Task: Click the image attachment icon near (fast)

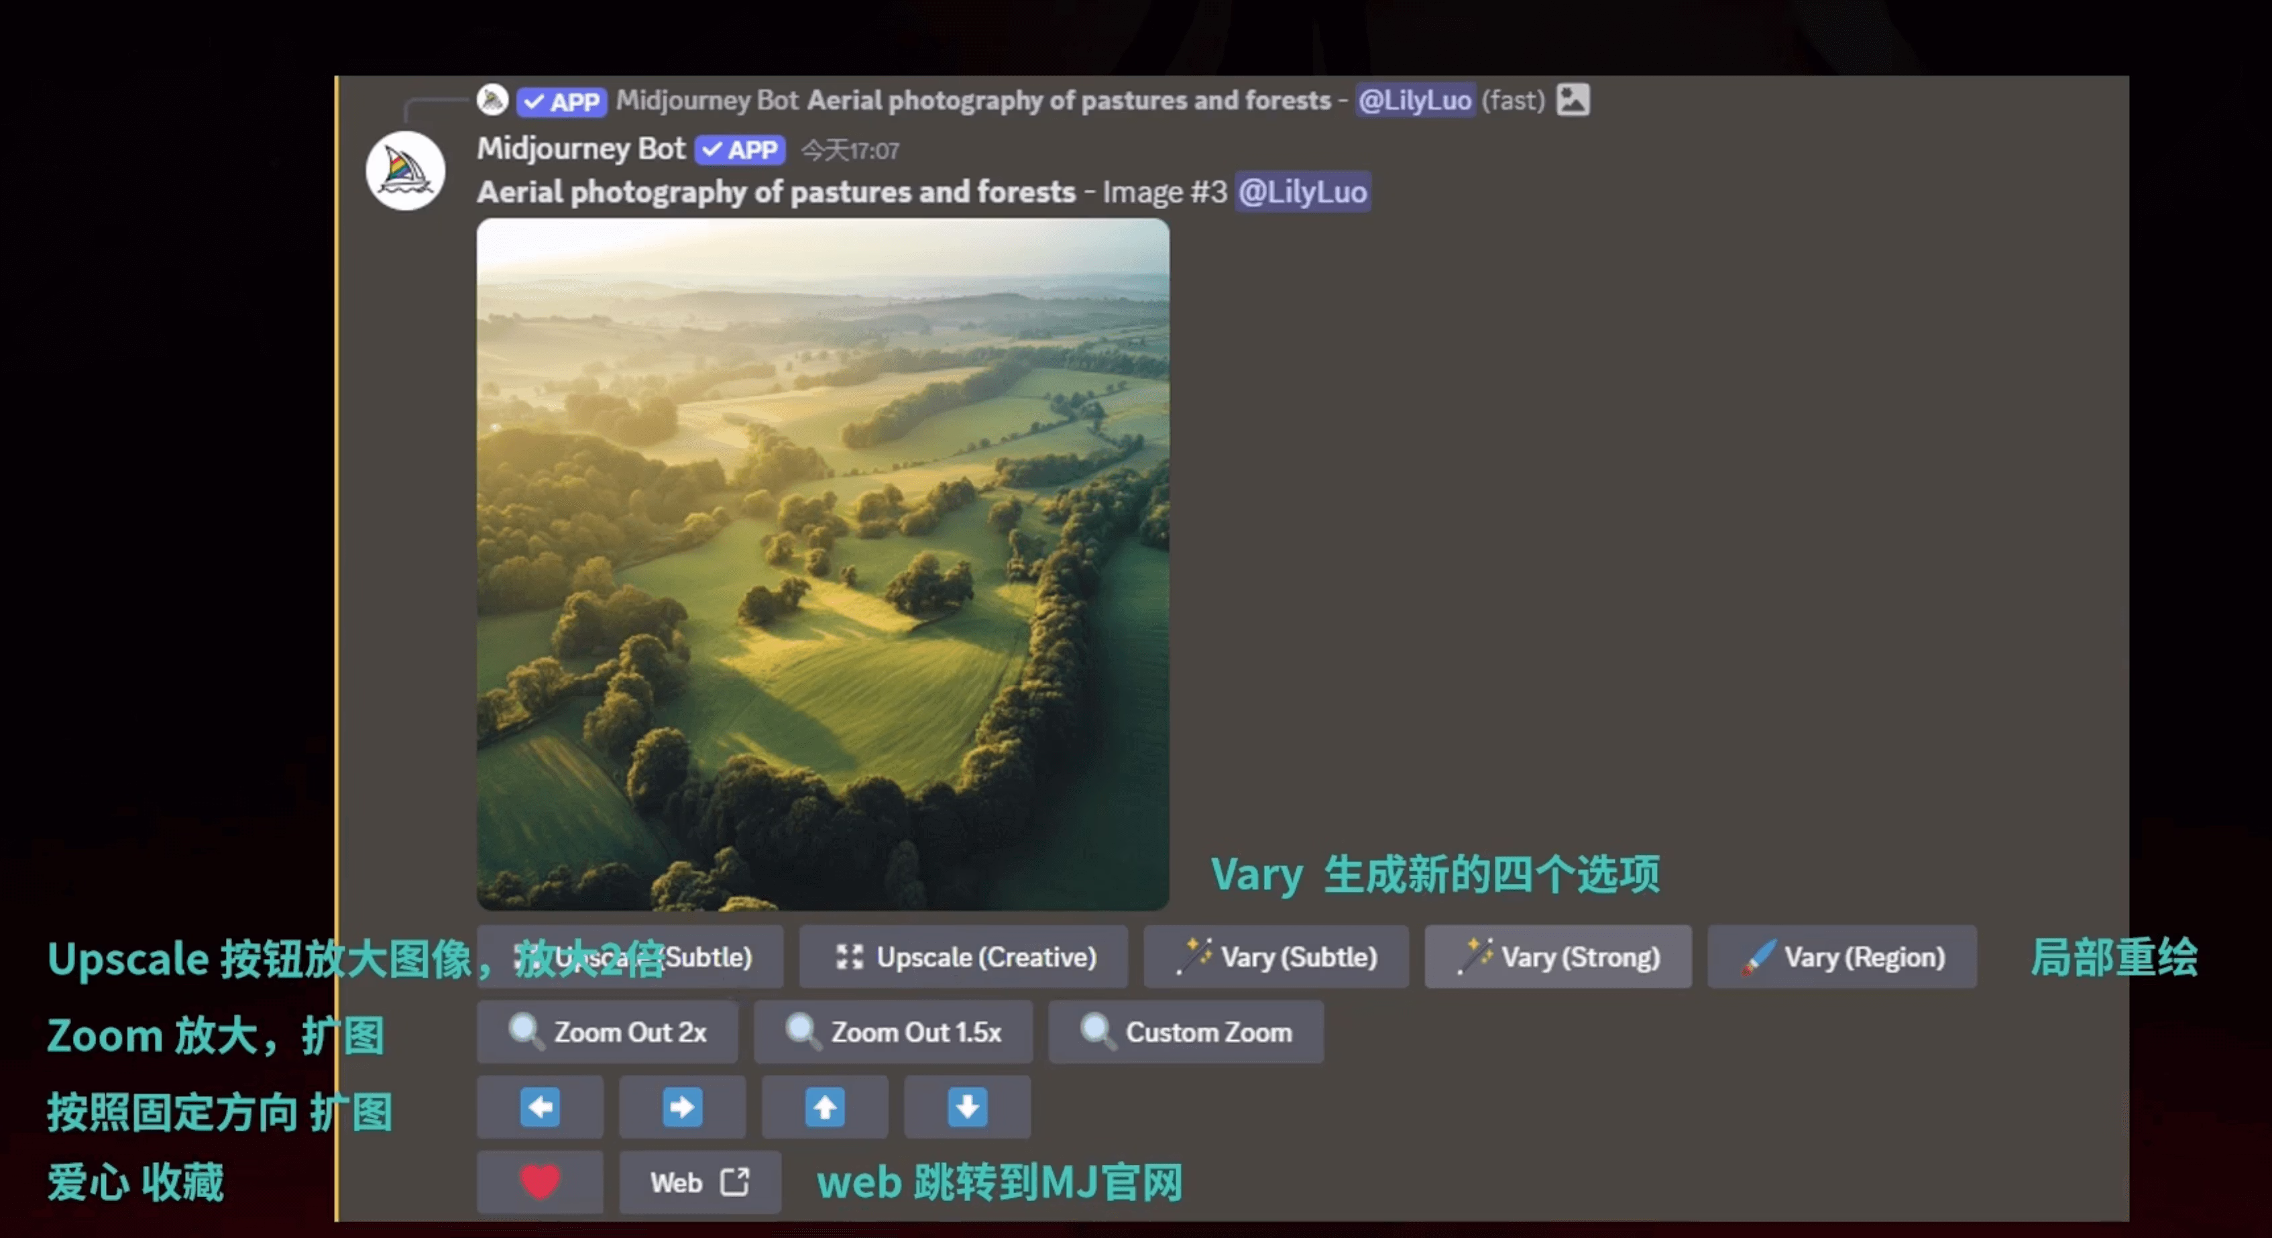Action: [1573, 100]
